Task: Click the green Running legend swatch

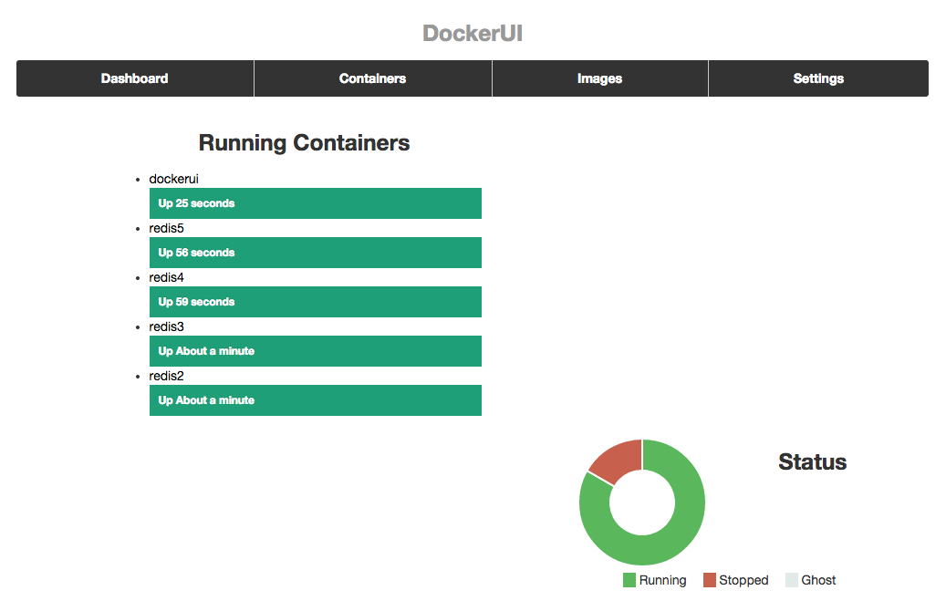Action: [629, 580]
